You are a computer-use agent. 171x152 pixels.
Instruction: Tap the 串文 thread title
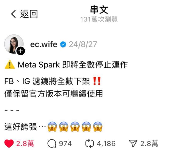[99, 10]
